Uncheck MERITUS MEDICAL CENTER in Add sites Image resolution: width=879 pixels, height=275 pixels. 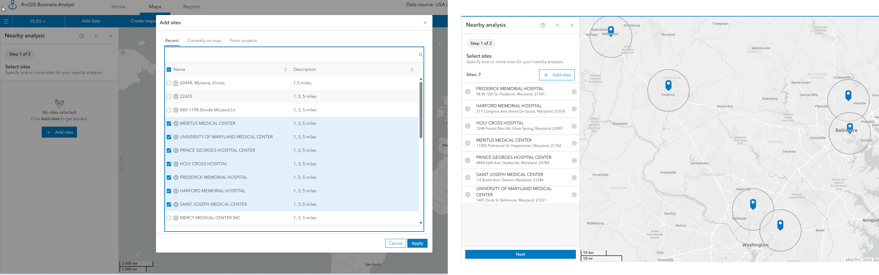[169, 124]
